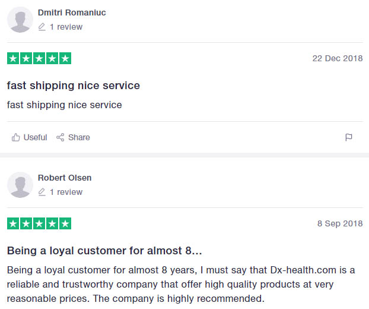Screen dimensions: 369x309
Task: Click Robert Olsen's avatar icon
Action: point(20,185)
